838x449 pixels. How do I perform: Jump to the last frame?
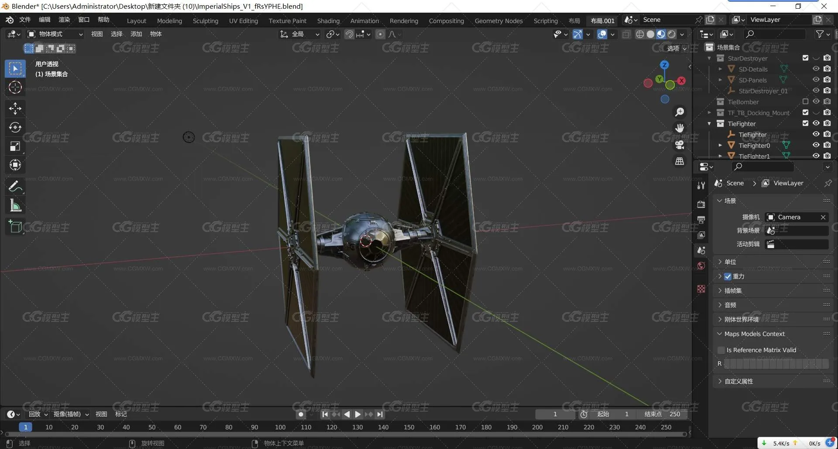[x=380, y=415]
